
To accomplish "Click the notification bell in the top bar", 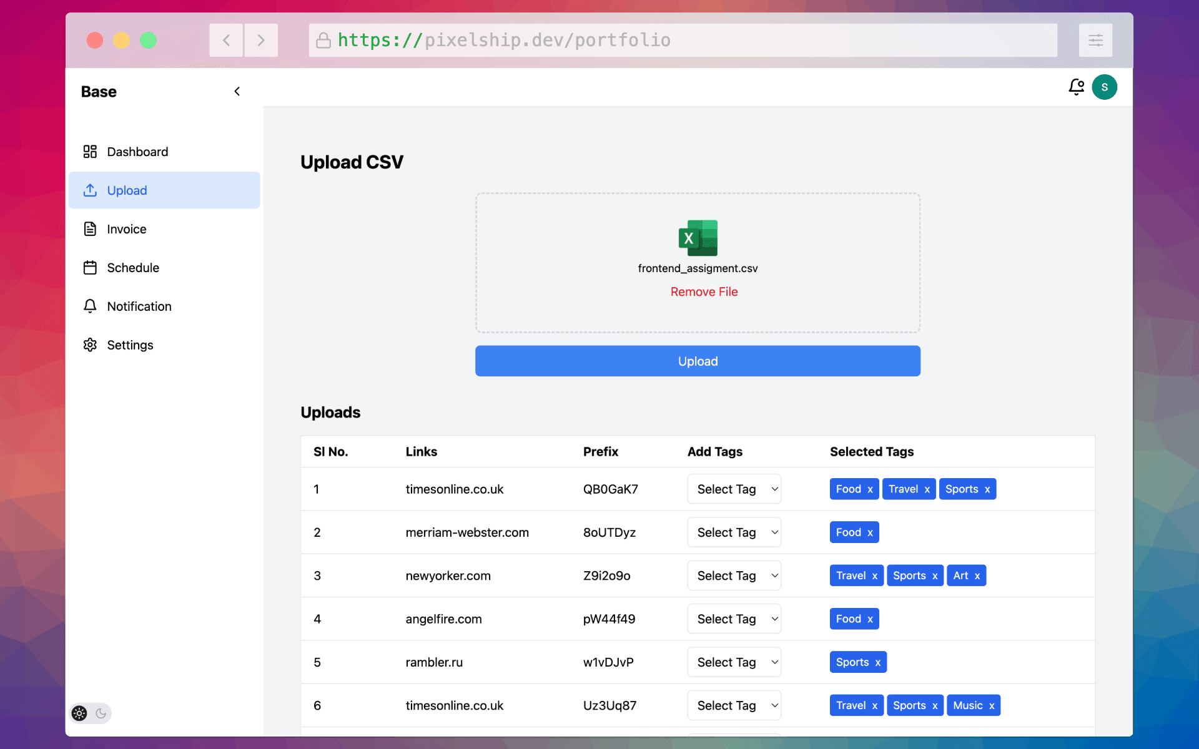I will click(x=1076, y=87).
